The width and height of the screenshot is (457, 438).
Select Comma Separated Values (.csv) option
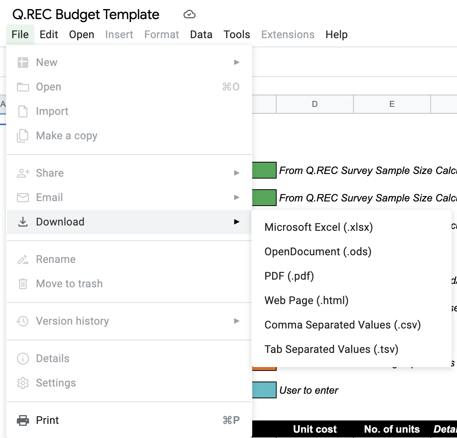(x=343, y=325)
